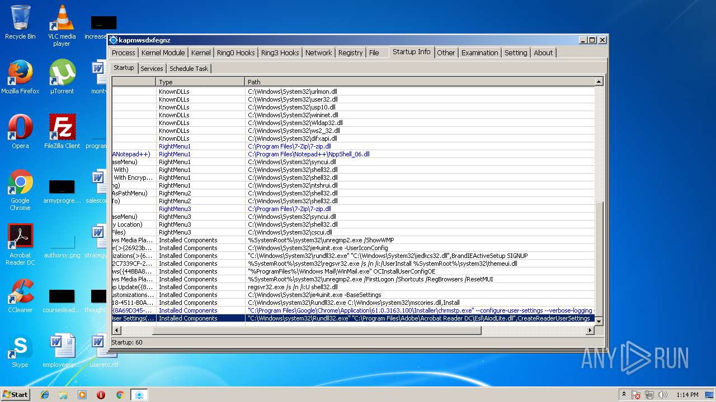Open the Start menu

coord(15,395)
